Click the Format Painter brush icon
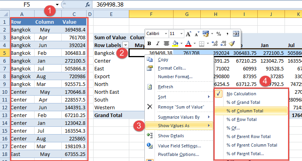The width and height of the screenshot is (302, 161). (232, 43)
